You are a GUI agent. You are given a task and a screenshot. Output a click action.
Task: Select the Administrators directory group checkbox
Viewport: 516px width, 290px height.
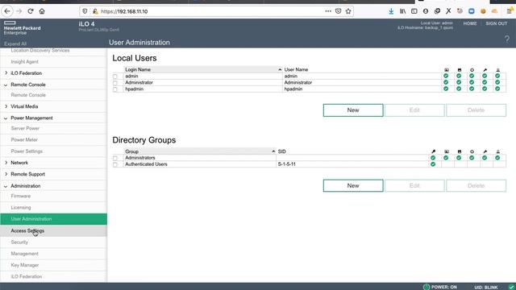point(114,158)
